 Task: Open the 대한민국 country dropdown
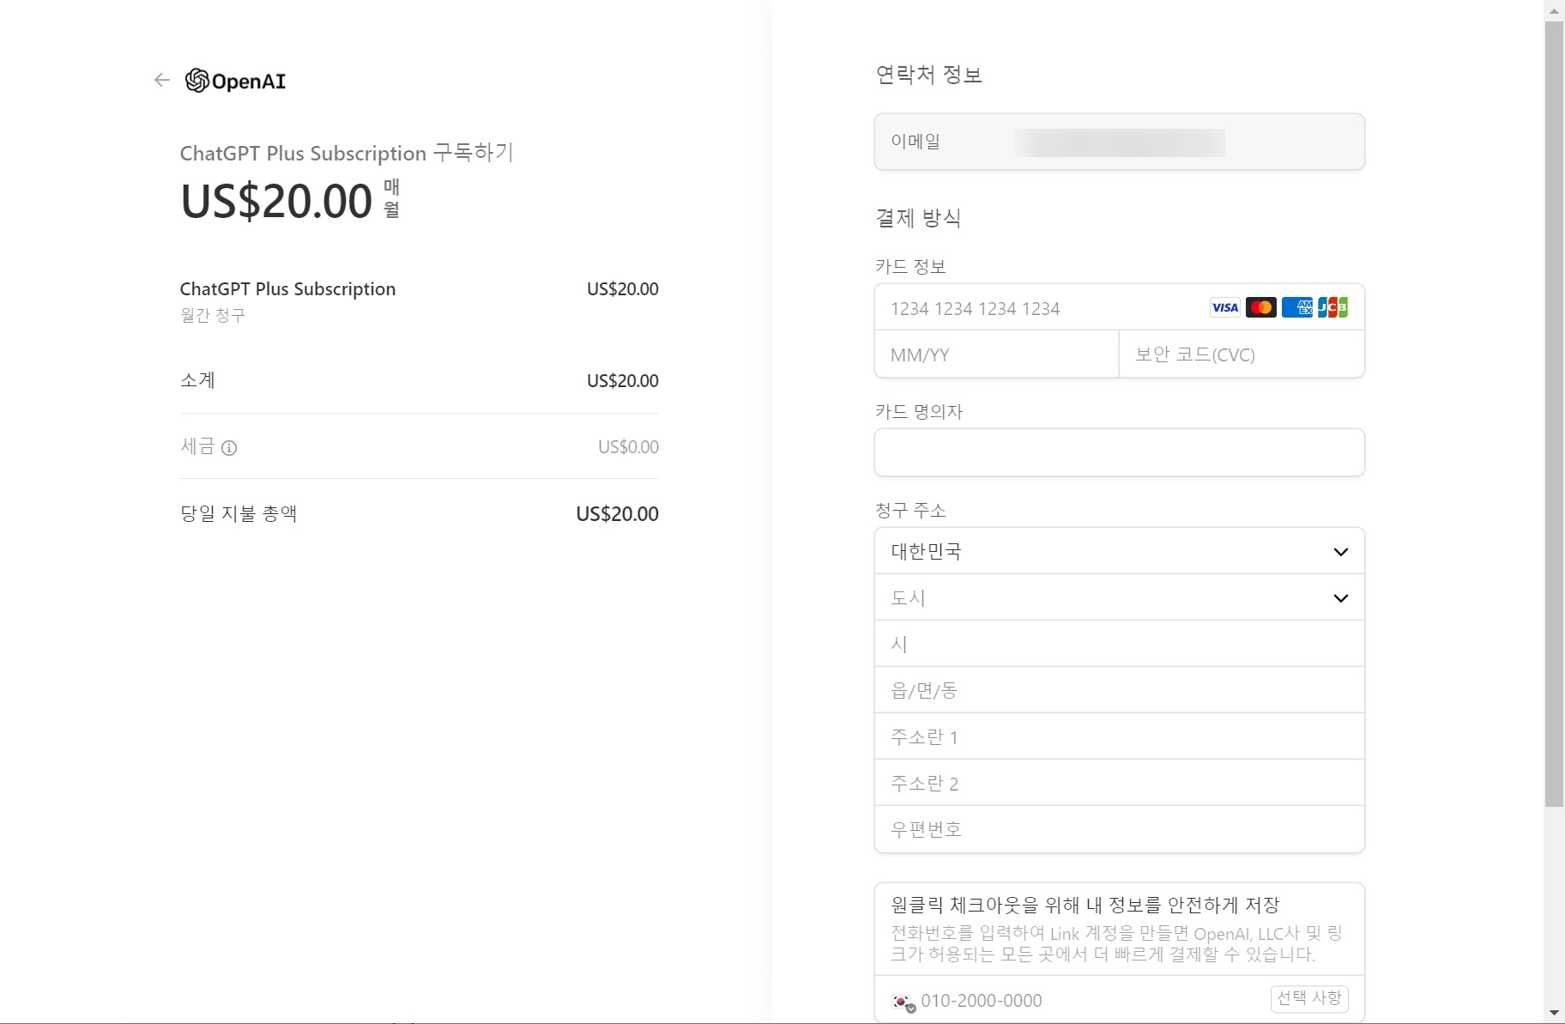coord(1118,550)
